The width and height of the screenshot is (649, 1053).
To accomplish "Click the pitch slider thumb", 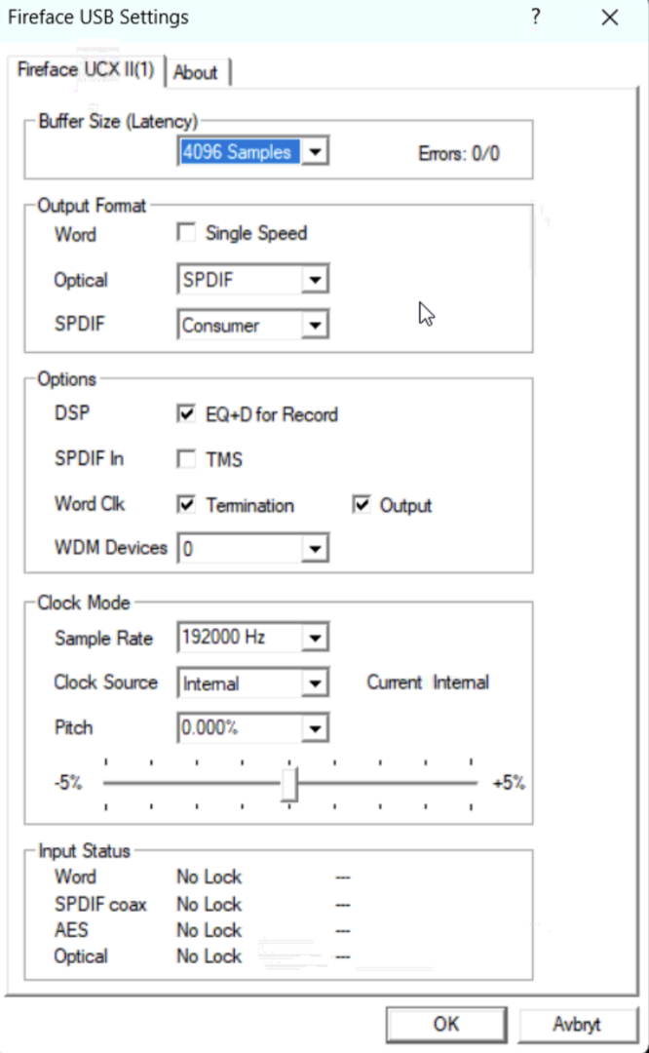I will click(289, 784).
